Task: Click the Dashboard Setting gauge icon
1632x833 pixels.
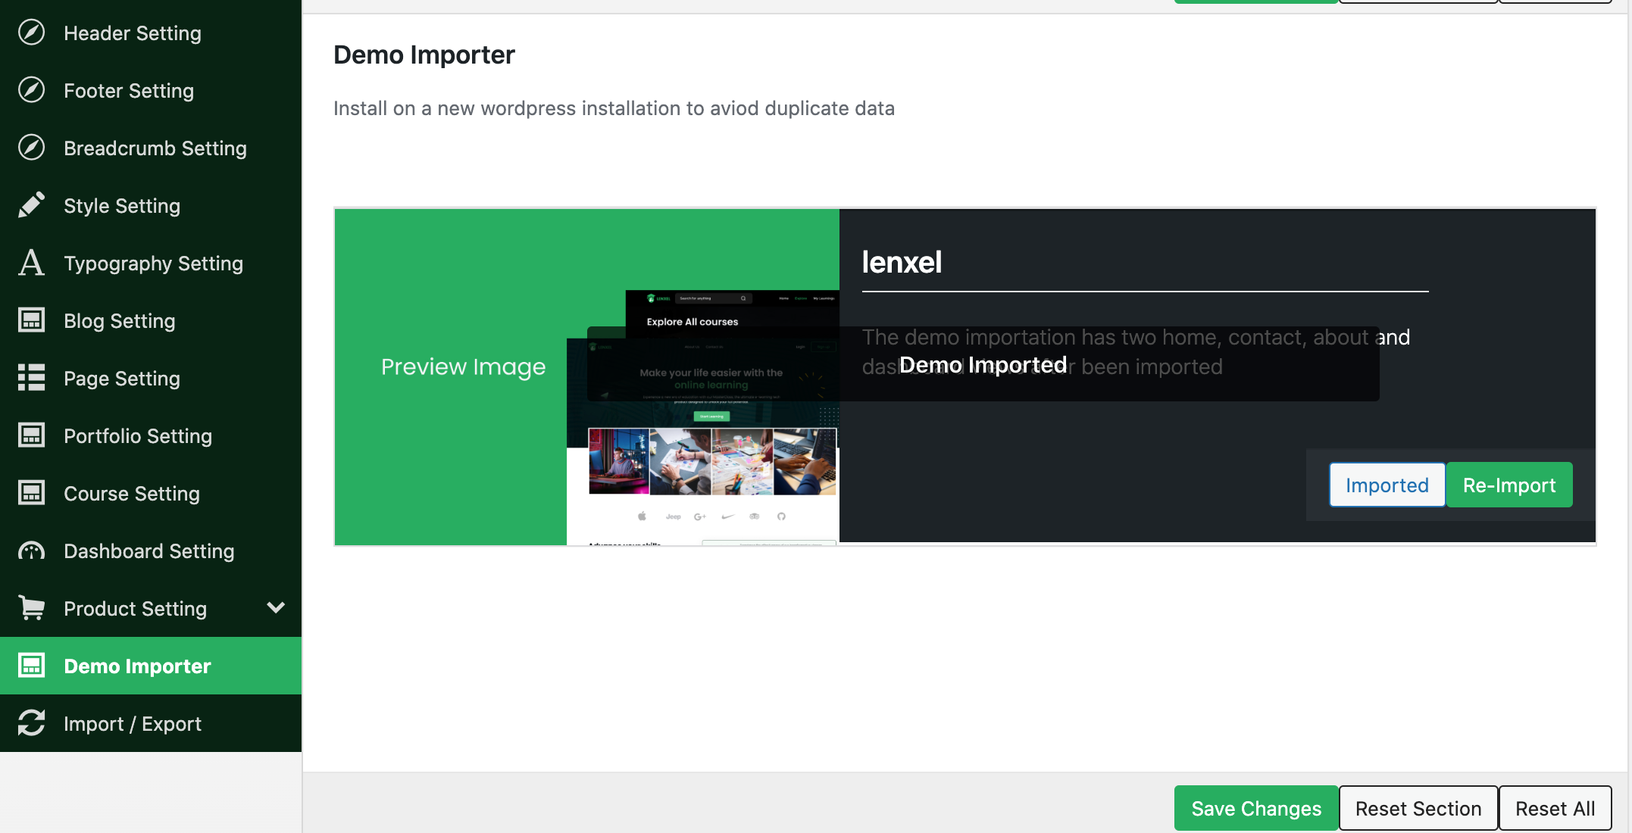Action: click(x=31, y=551)
